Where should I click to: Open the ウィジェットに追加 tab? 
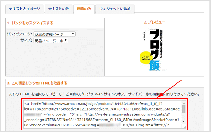115,9
